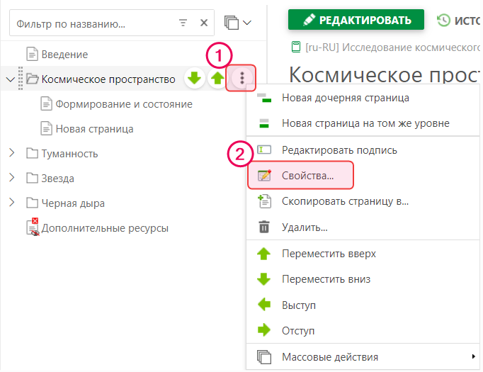483x372 pixels.
Task: Click the green move-up arrow in tree row
Action: pos(217,78)
